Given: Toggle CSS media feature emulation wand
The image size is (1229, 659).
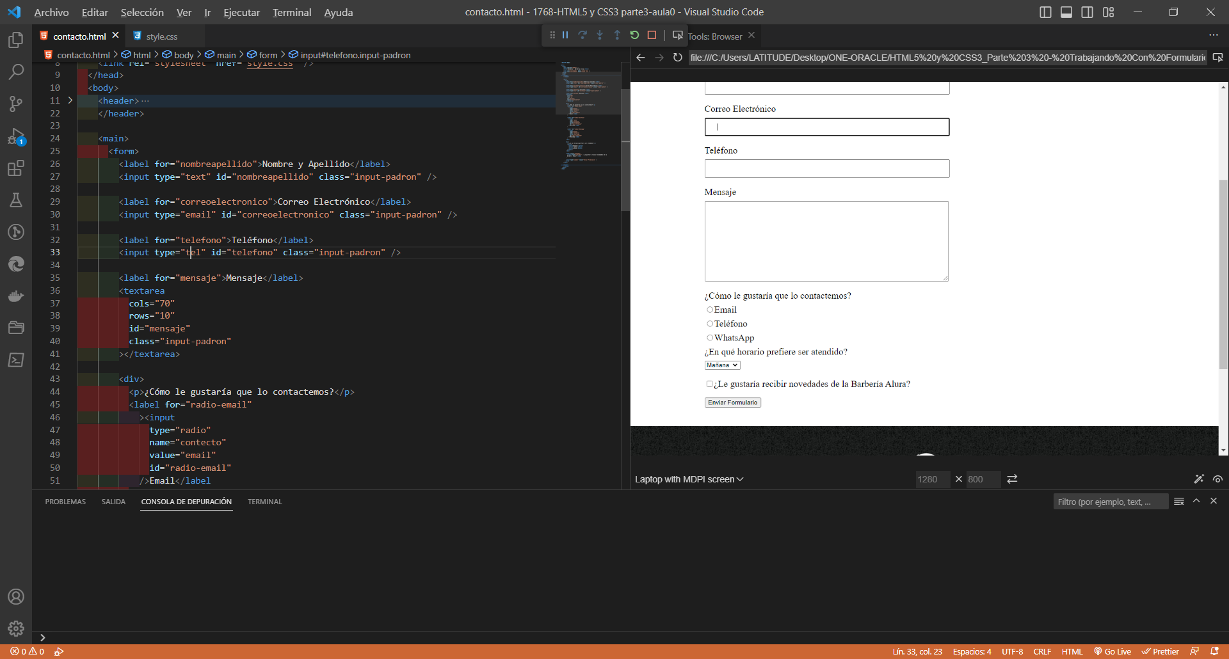Looking at the screenshot, I should pyautogui.click(x=1199, y=479).
